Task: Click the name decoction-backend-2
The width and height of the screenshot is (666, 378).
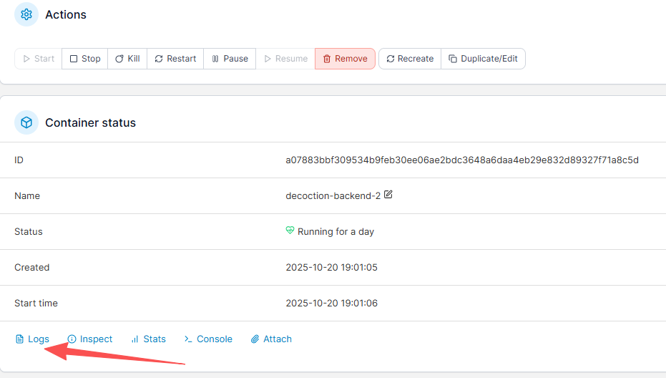Action: click(333, 195)
